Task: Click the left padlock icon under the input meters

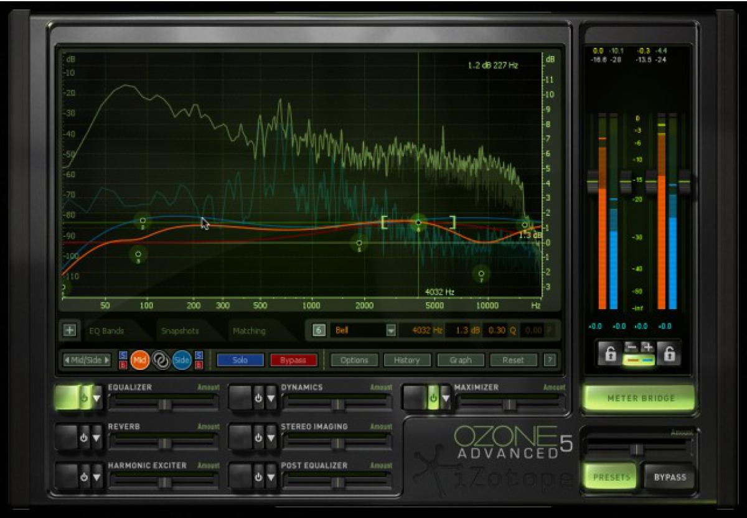Action: [x=609, y=354]
